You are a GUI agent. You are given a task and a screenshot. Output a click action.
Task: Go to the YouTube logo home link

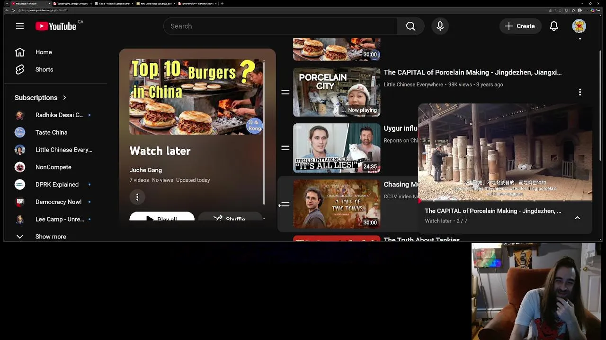[x=56, y=26]
